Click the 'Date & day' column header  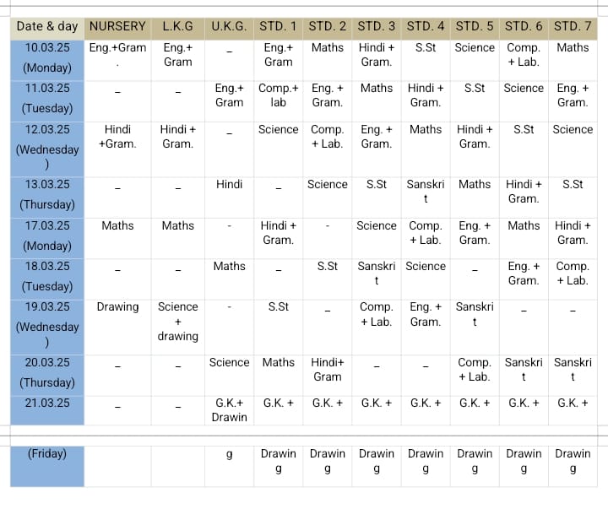tap(47, 27)
